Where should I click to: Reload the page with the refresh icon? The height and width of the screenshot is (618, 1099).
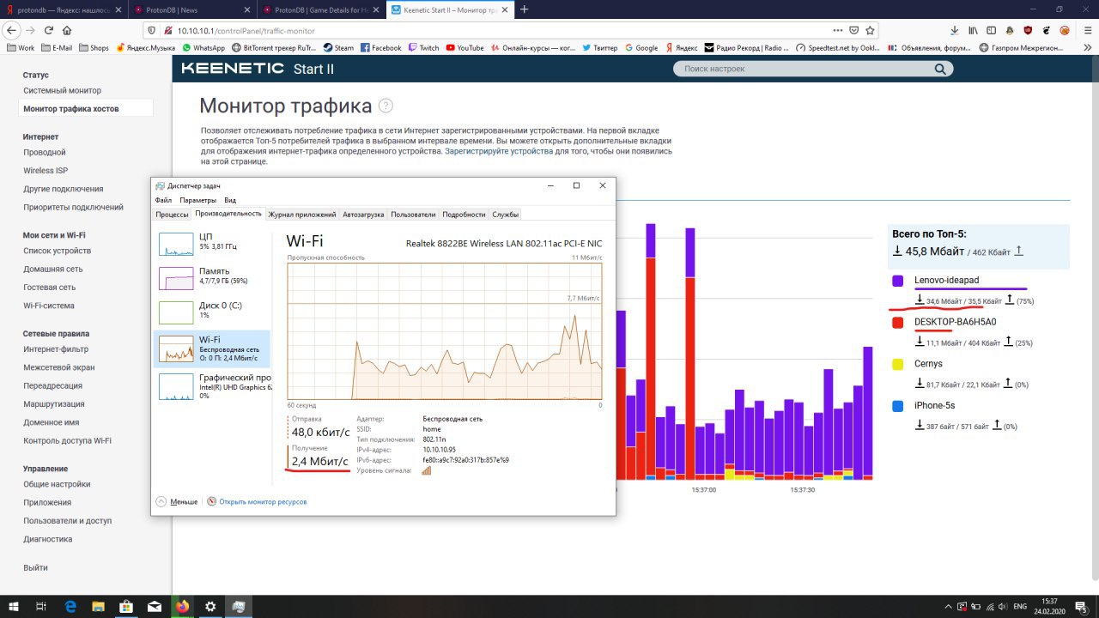pyautogui.click(x=48, y=29)
